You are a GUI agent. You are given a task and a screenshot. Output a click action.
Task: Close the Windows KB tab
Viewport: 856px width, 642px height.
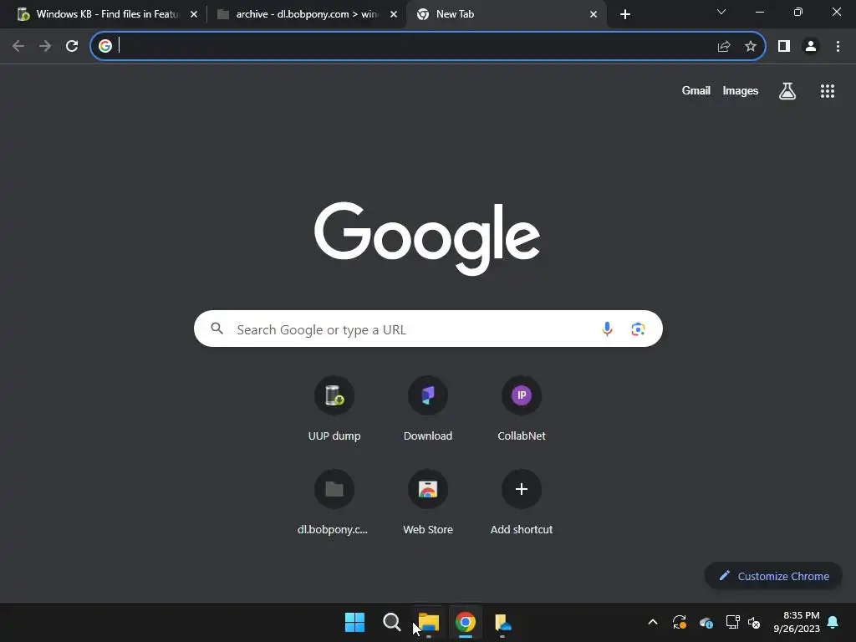[194, 14]
